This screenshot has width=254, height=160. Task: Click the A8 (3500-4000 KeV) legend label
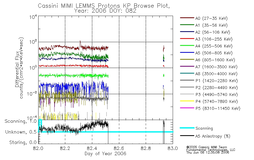(216, 74)
